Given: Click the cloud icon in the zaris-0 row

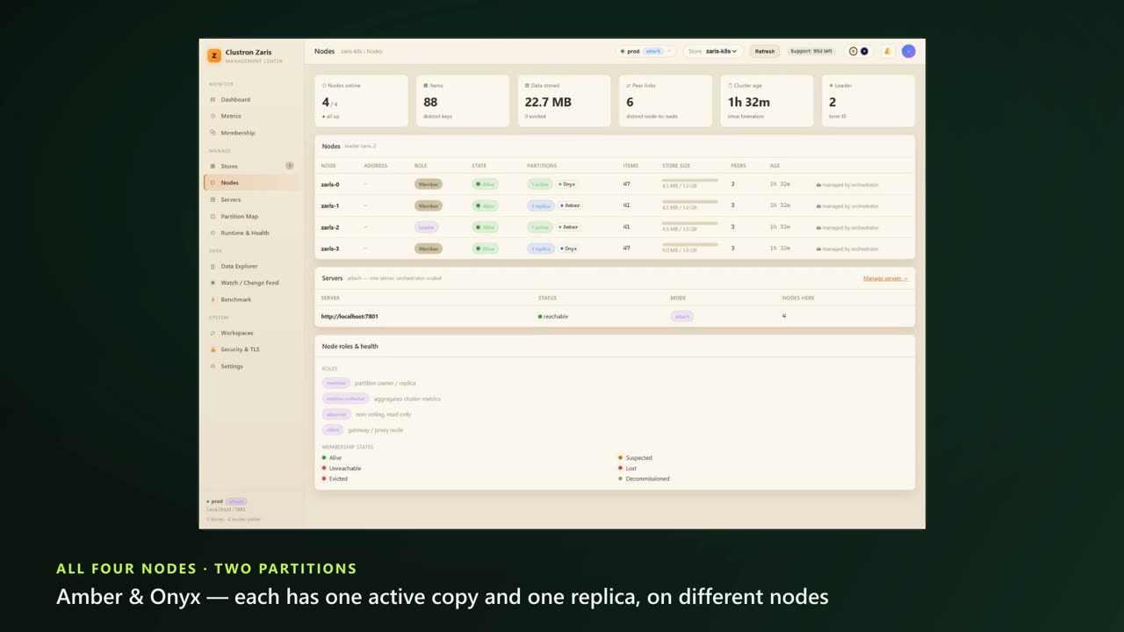Looking at the screenshot, I should click(x=818, y=185).
